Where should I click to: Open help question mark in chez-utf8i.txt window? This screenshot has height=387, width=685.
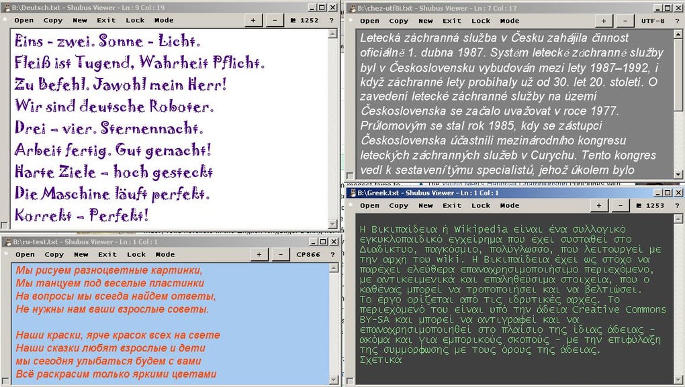click(x=678, y=21)
